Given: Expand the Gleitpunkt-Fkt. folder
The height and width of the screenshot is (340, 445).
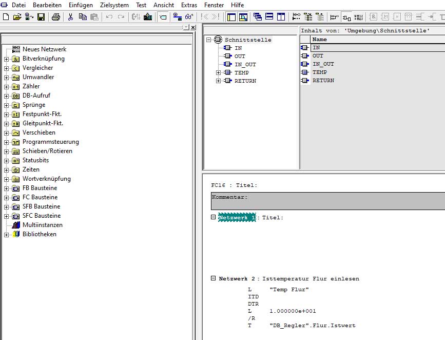Looking at the screenshot, I should pyautogui.click(x=6, y=124).
